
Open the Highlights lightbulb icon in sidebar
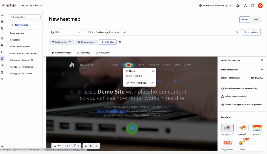(2, 28)
